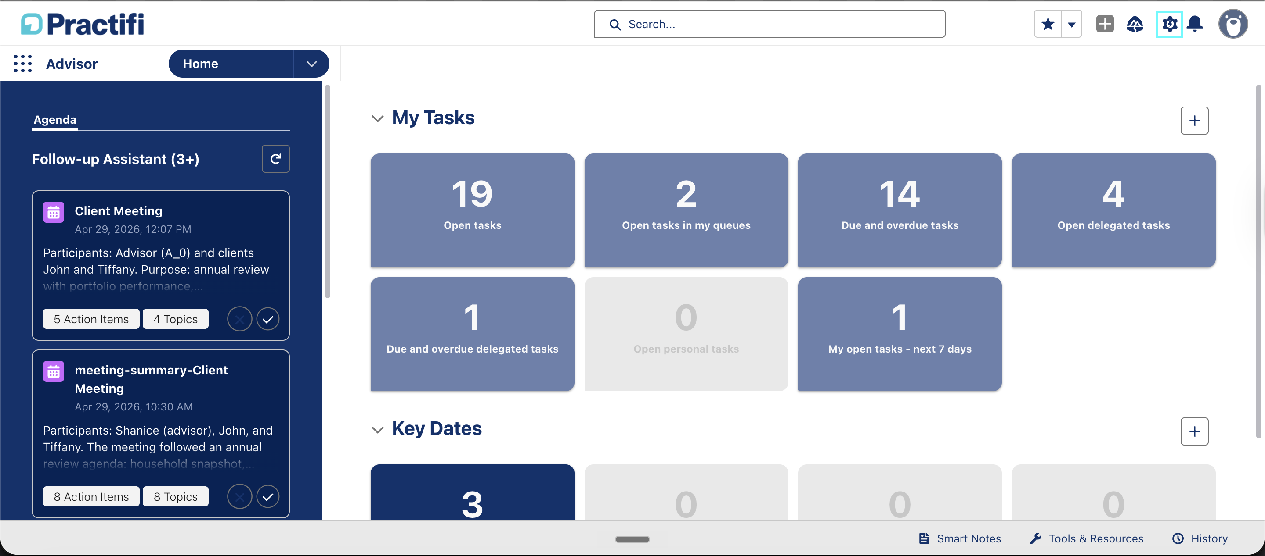1265x556 pixels.
Task: Open the Setup gear icon
Action: (1169, 24)
